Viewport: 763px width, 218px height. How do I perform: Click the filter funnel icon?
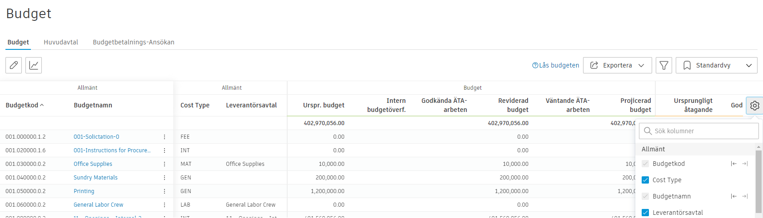[x=663, y=65]
